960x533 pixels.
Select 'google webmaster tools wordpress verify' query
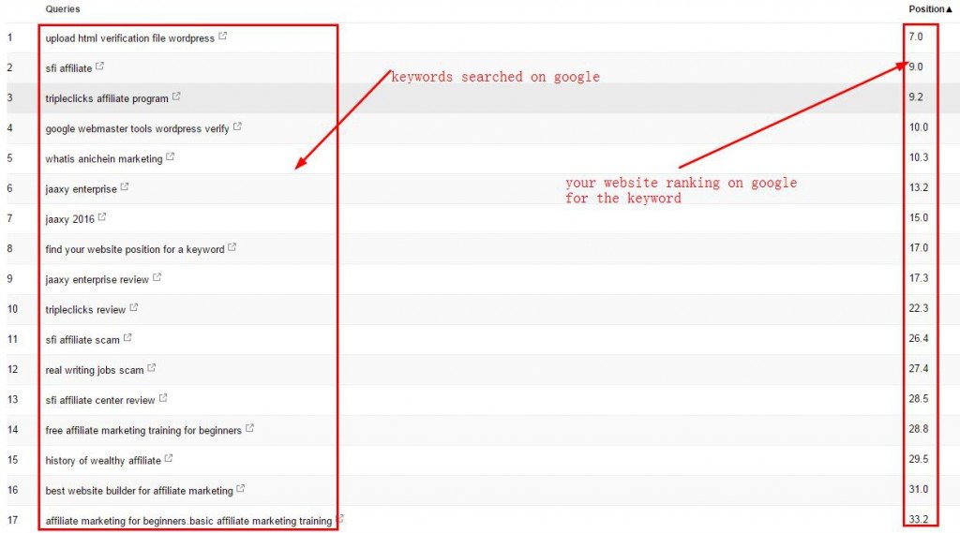coord(137,128)
